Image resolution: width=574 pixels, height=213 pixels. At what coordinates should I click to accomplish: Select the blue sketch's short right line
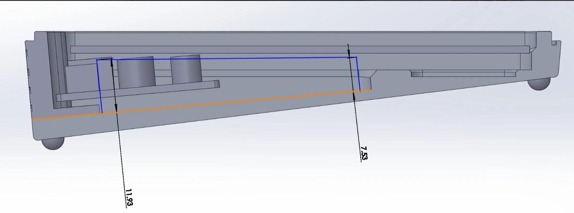point(358,74)
